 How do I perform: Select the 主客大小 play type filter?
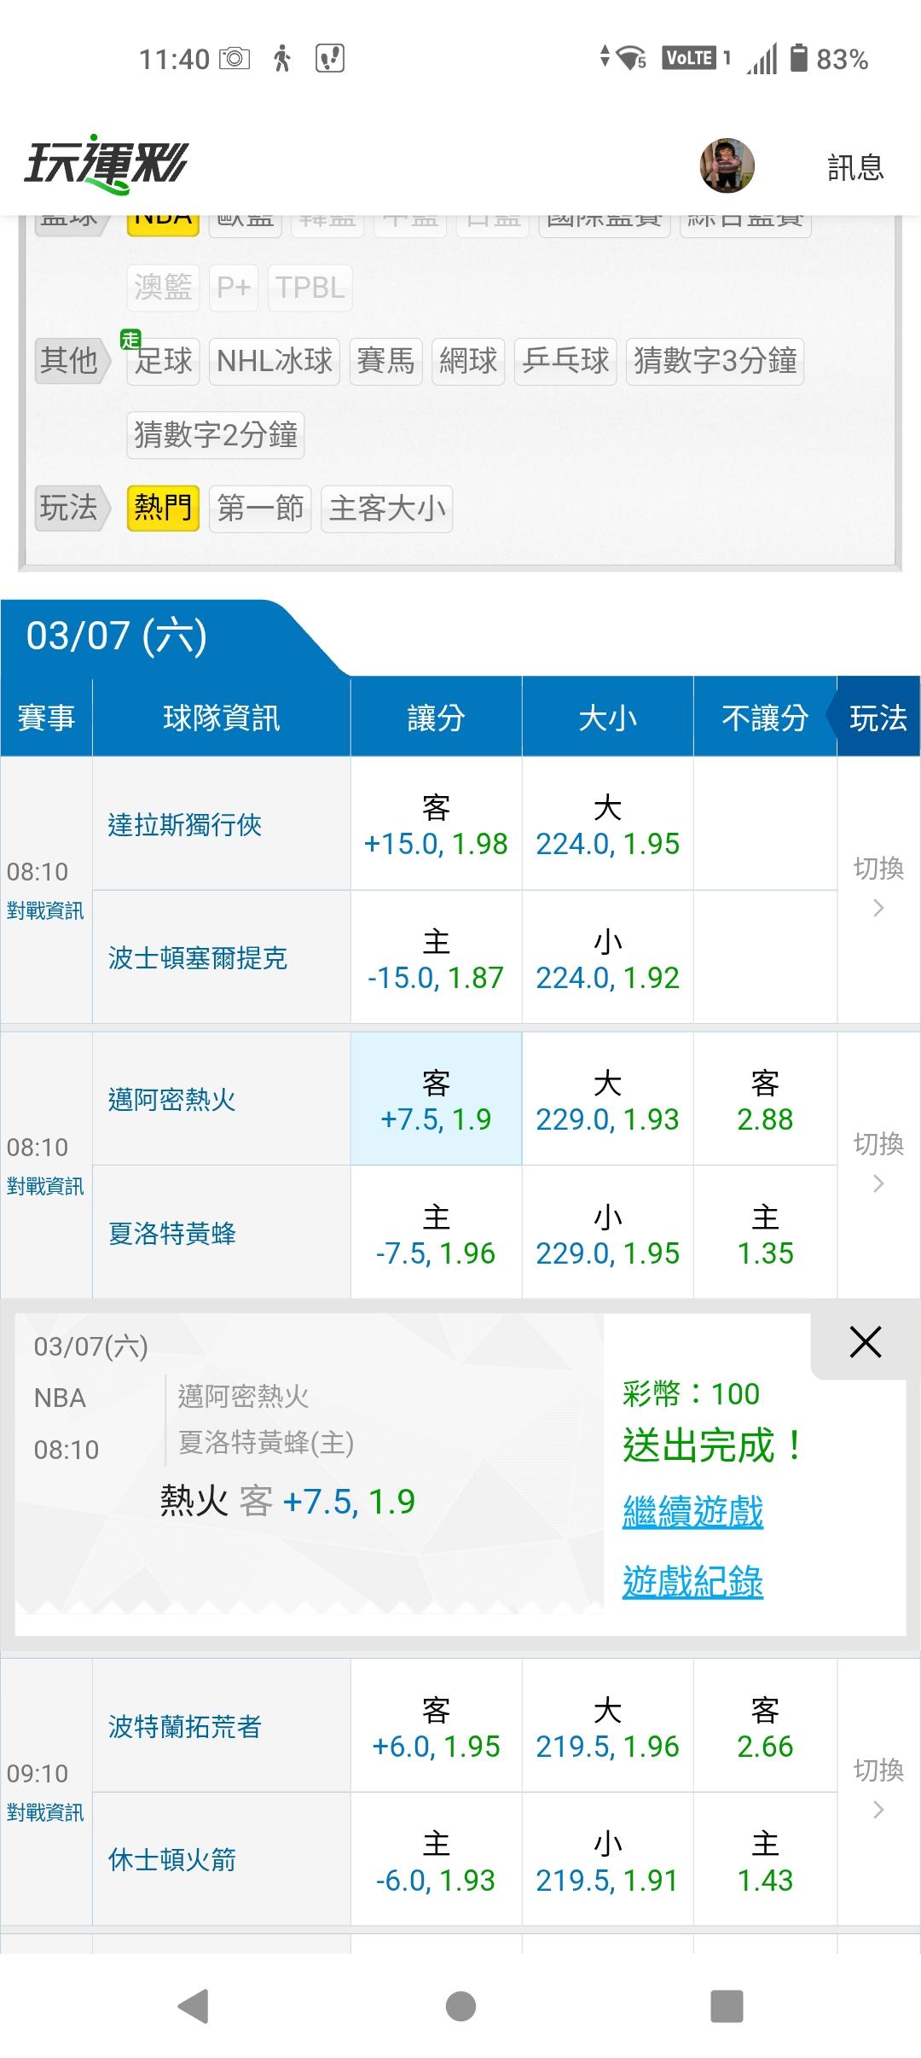[x=387, y=509]
